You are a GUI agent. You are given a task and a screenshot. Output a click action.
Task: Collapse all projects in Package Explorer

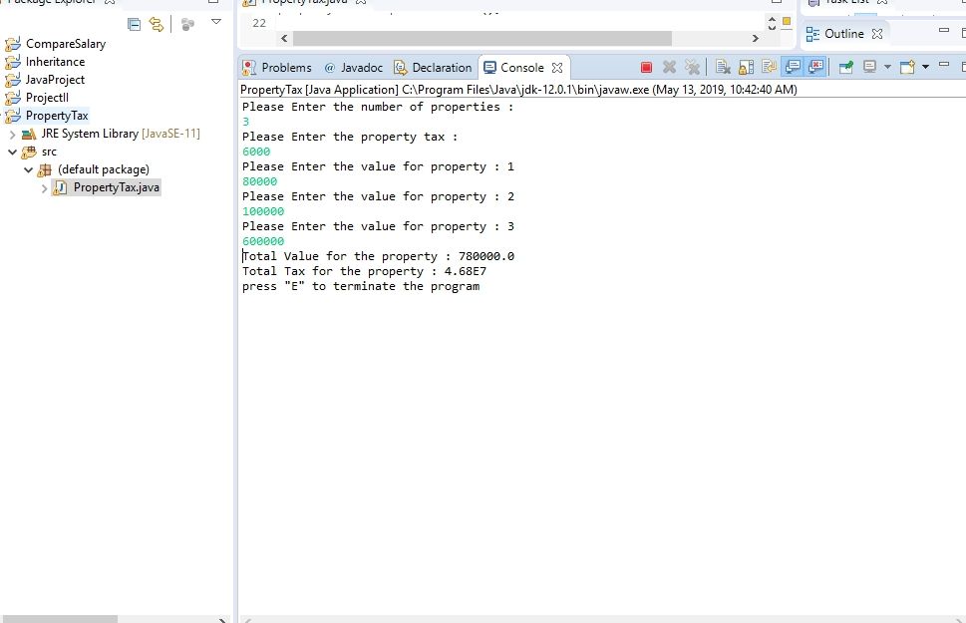point(135,24)
